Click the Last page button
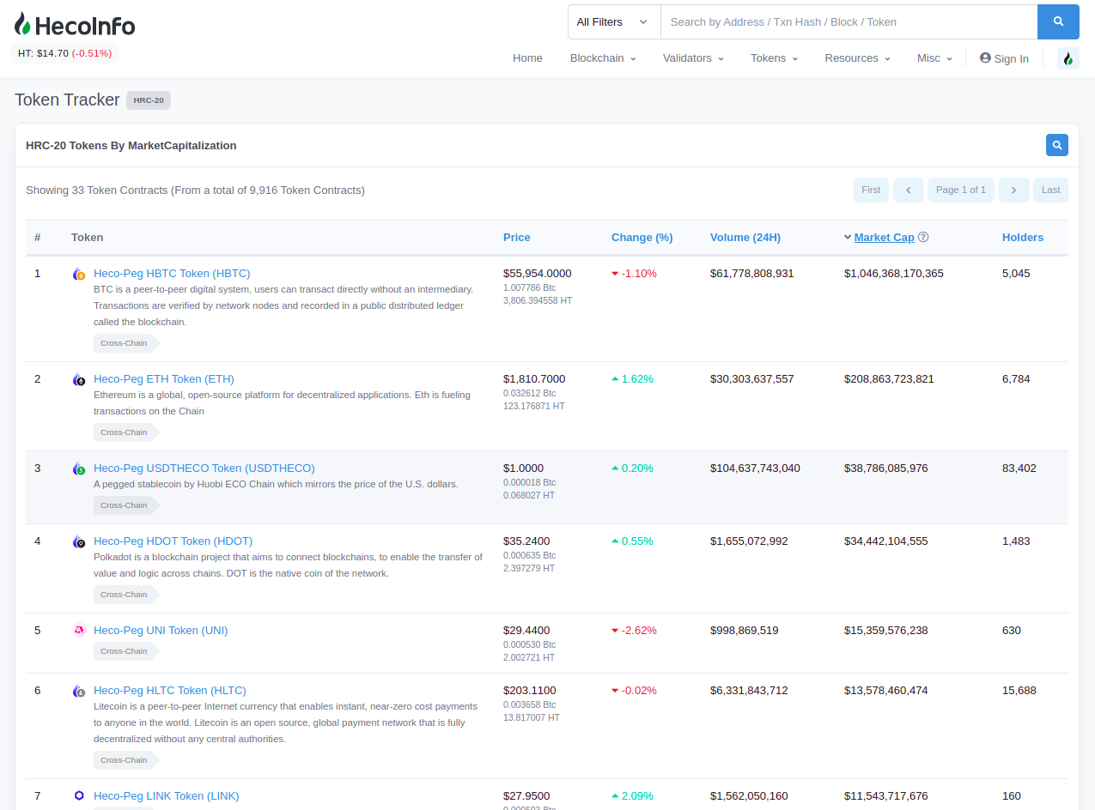Viewport: 1095px width, 810px height. [1051, 190]
